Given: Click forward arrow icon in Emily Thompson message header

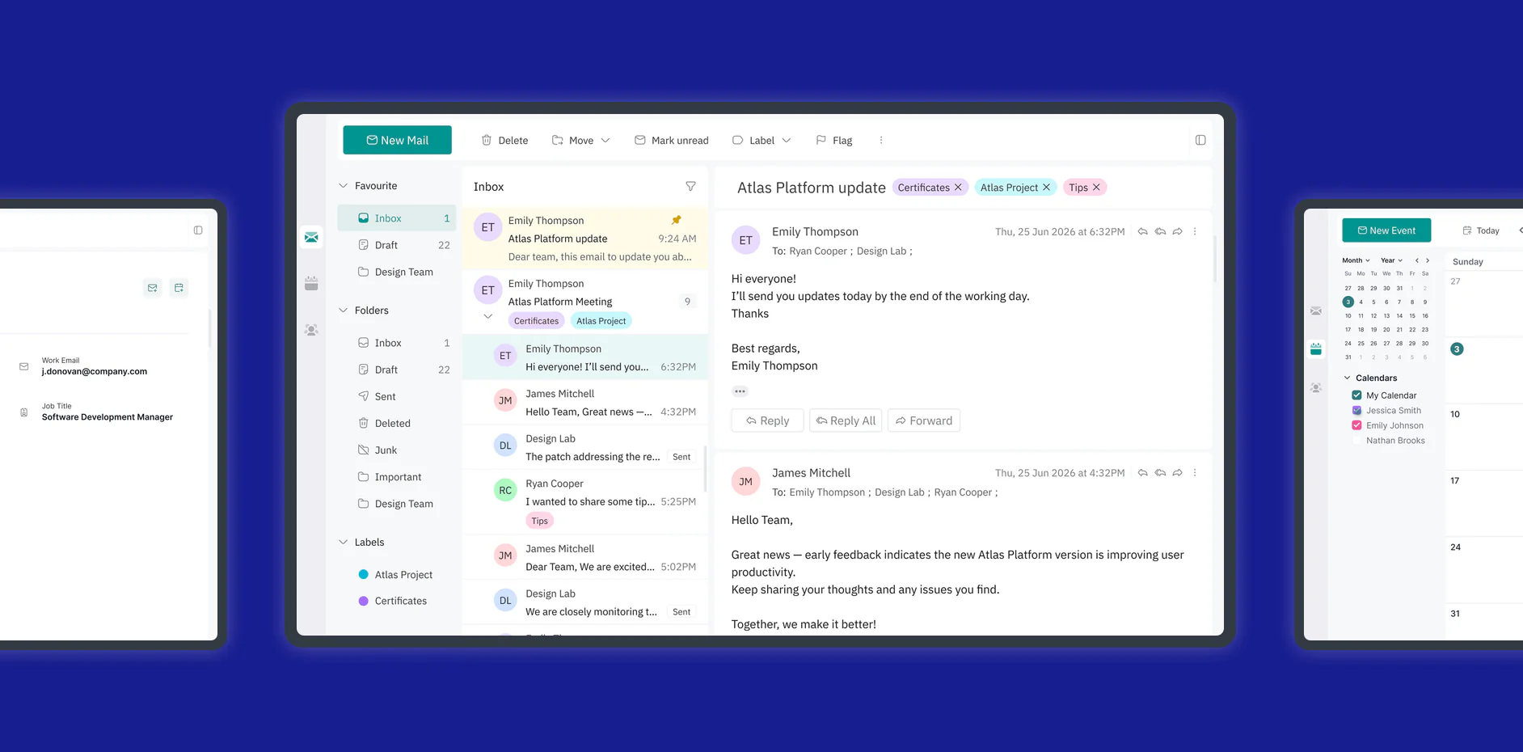Looking at the screenshot, I should 1177,231.
